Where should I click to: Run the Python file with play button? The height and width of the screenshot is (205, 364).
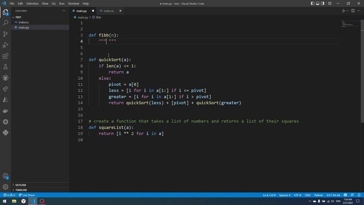pos(344,11)
